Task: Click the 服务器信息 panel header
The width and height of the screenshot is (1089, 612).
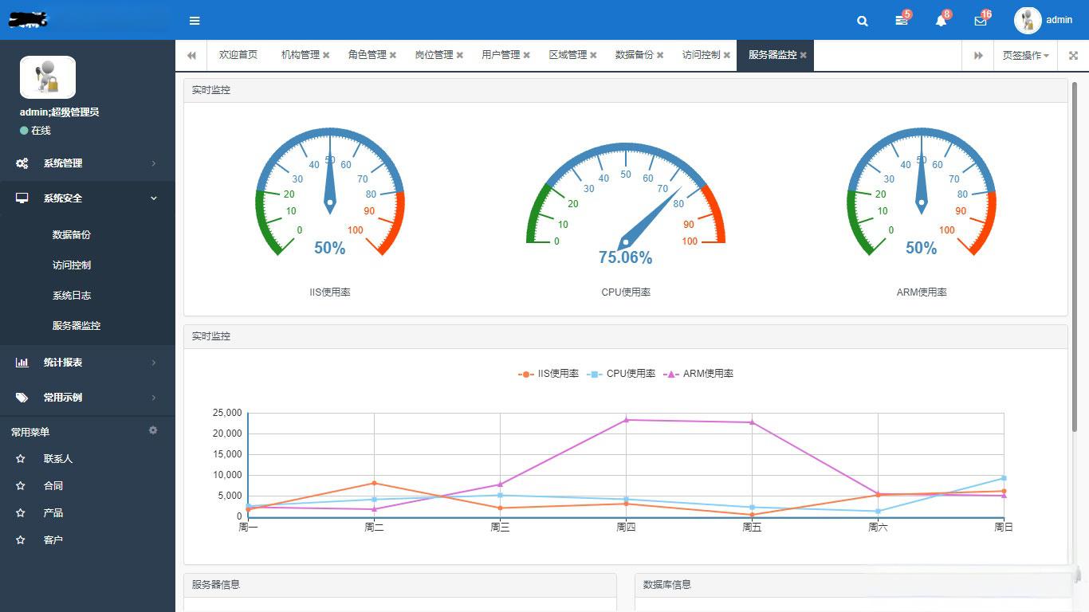Action: click(400, 585)
